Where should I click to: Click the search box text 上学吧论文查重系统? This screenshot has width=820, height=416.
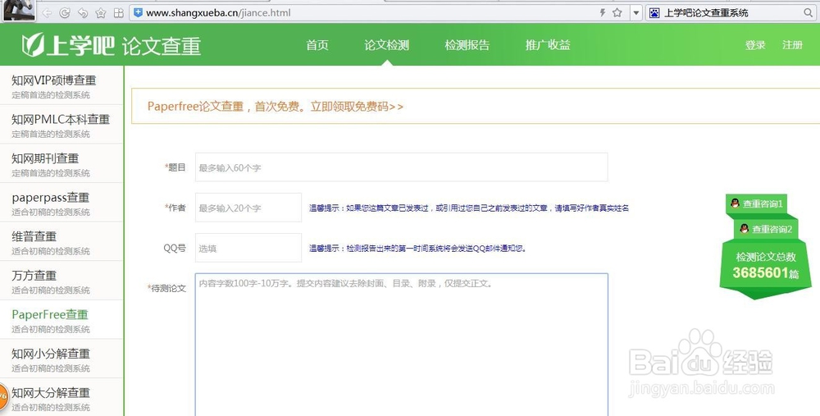[706, 13]
